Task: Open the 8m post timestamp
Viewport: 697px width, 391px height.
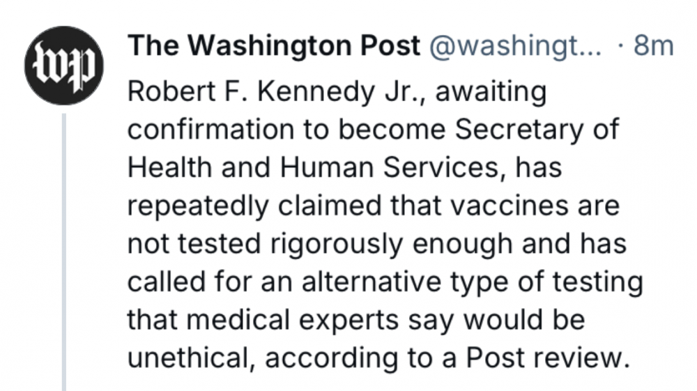Action: click(653, 47)
